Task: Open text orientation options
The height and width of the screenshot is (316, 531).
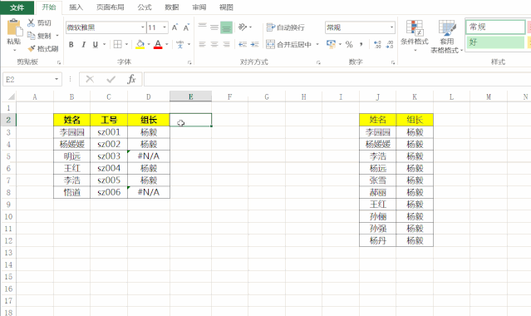Action: [243, 27]
